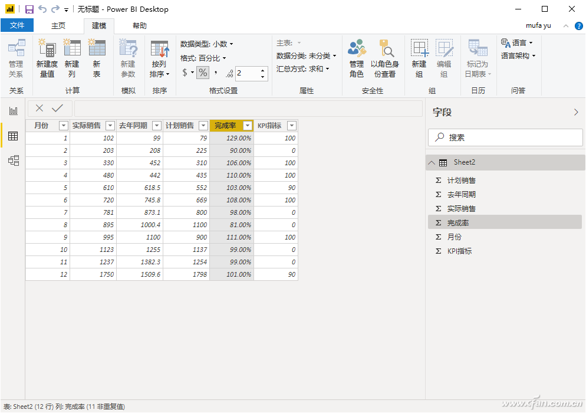Open the 文件 (File) menu
This screenshot has width=586, height=413.
point(17,25)
